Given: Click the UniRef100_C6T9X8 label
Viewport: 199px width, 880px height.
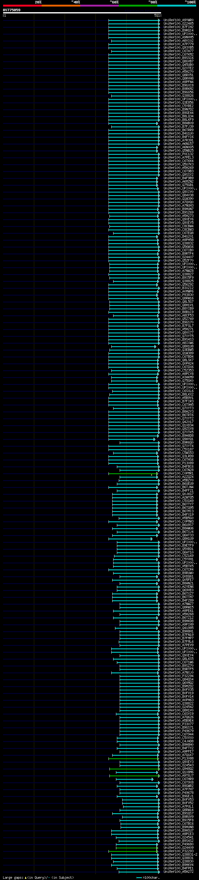Looking at the screenshot, I should coord(178,782).
